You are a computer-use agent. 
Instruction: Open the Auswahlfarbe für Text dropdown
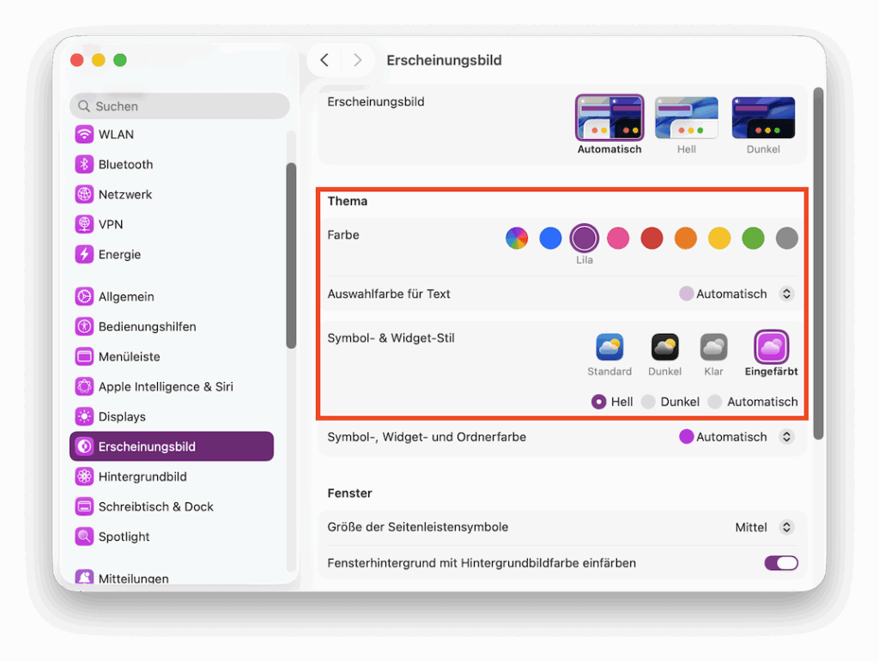tap(785, 294)
